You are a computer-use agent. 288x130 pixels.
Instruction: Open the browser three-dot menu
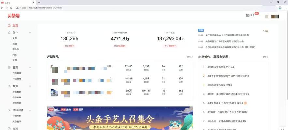coord(285,8)
